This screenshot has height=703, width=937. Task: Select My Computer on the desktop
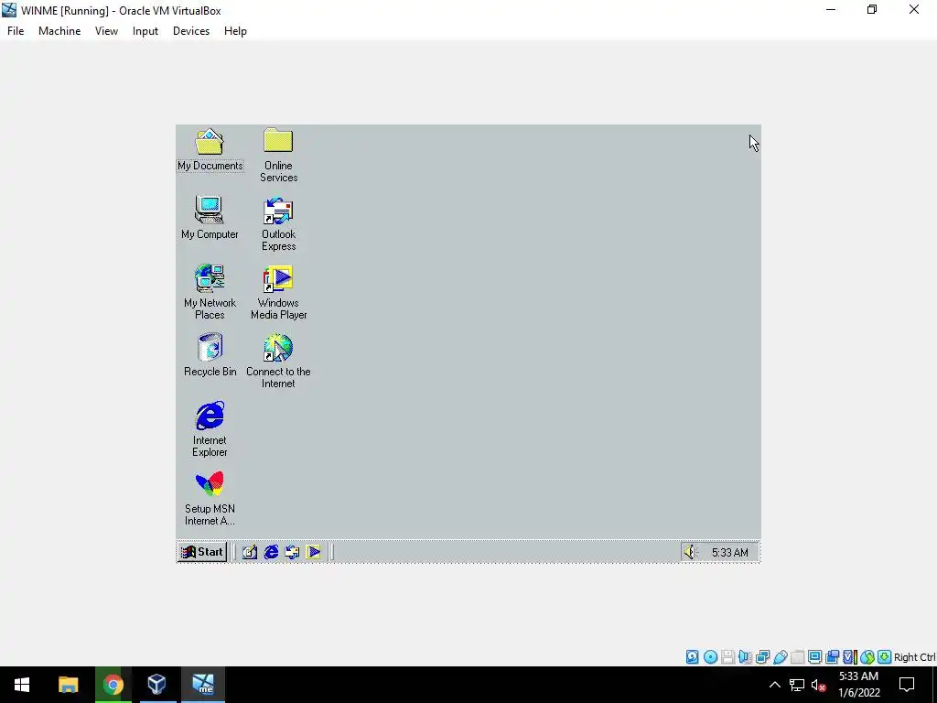(x=210, y=218)
